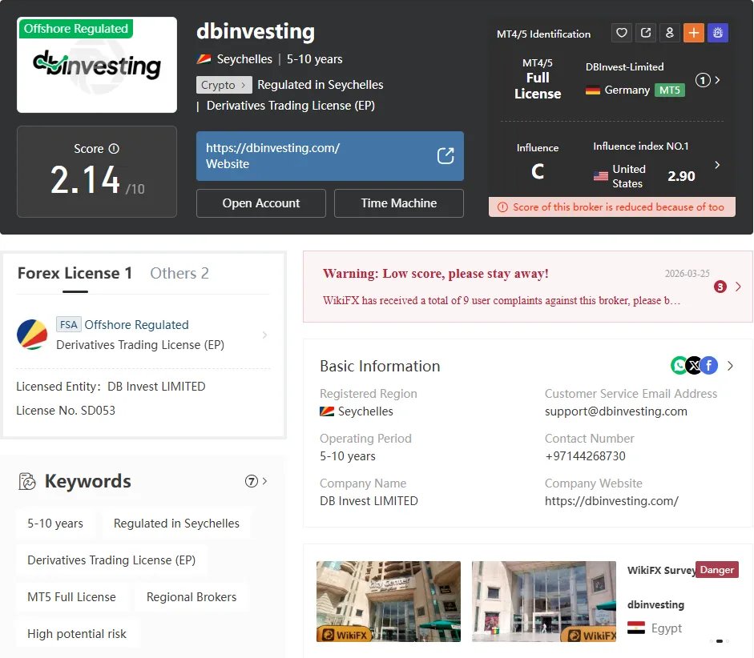Select the MT5 Full License keyword tag
754x658 pixels.
71,597
